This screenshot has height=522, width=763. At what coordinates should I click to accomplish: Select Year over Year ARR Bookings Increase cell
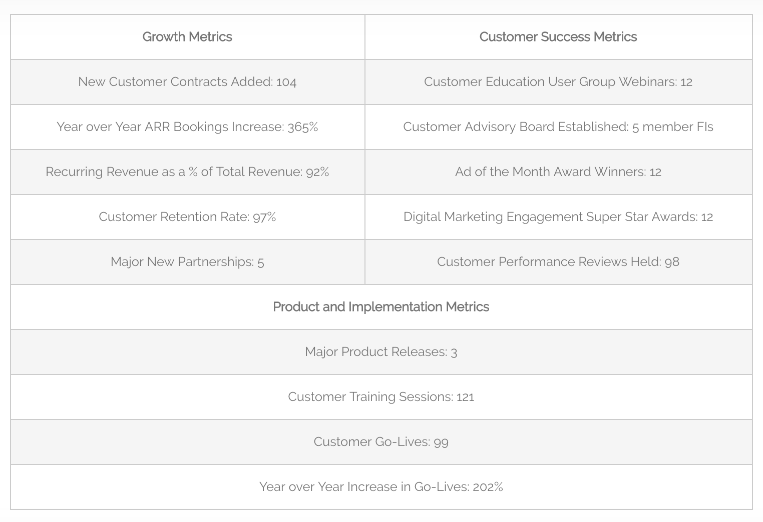coord(187,127)
